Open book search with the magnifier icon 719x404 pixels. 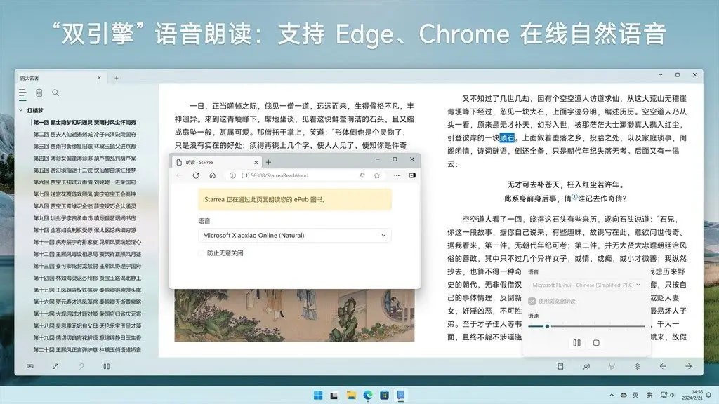(x=55, y=93)
